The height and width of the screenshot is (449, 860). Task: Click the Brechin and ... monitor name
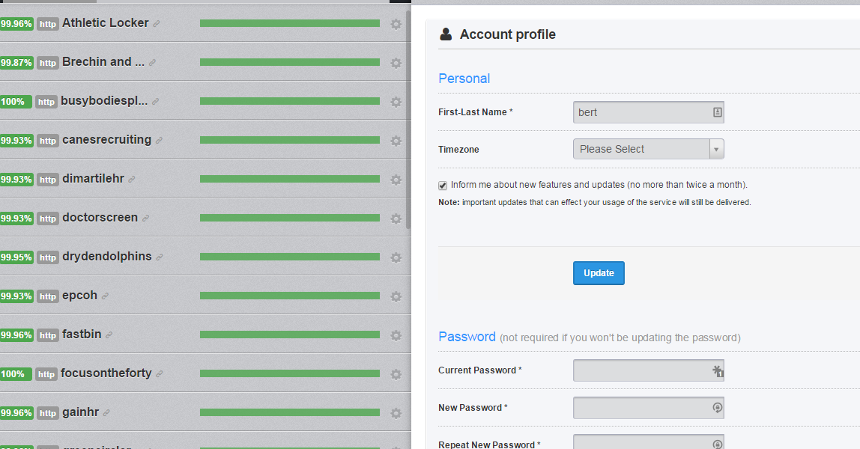(103, 62)
